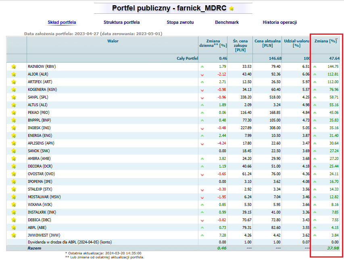Sort by Zmiana [%] column header
Image resolution: width=344 pixels, height=260 pixels.
[x=325, y=41]
